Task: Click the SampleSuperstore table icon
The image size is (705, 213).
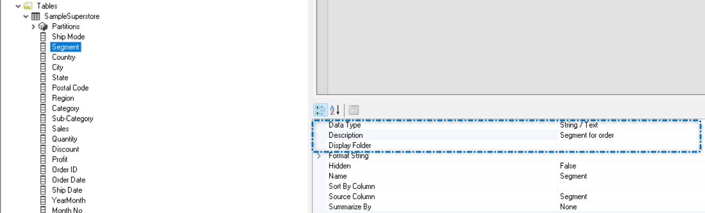Action: pos(36,16)
